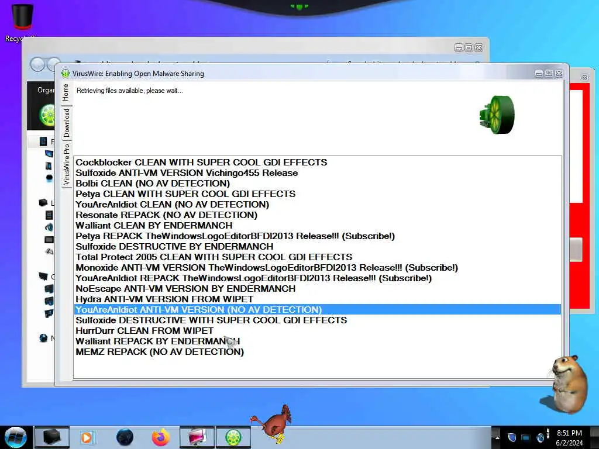Click the chicken desktop mascot
The image size is (599, 449).
(274, 424)
